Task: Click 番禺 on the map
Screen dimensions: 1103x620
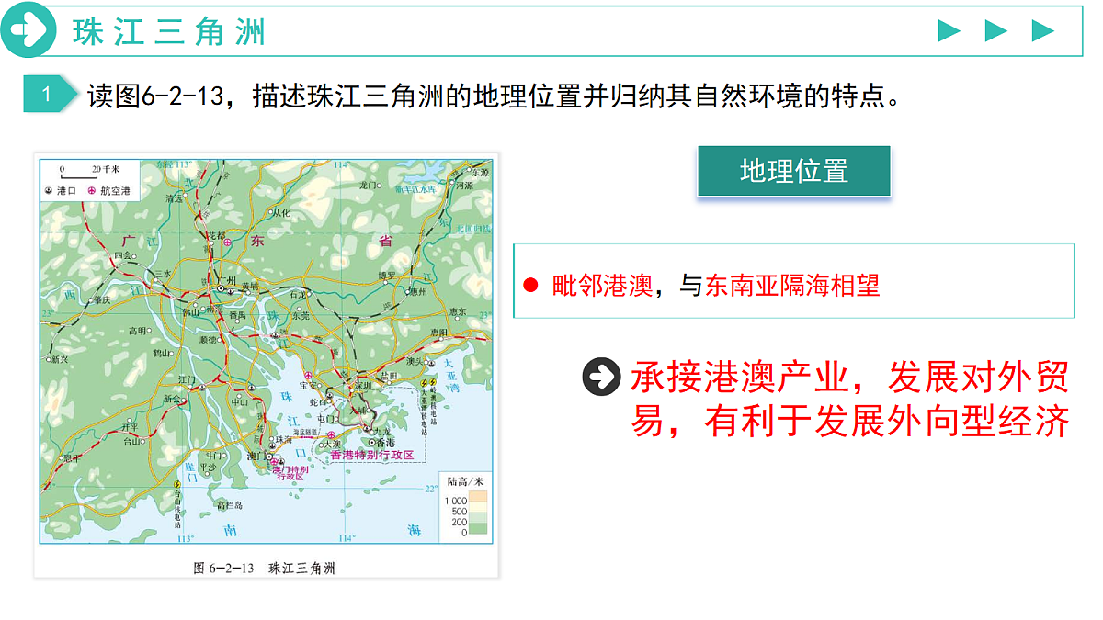Action: (238, 315)
